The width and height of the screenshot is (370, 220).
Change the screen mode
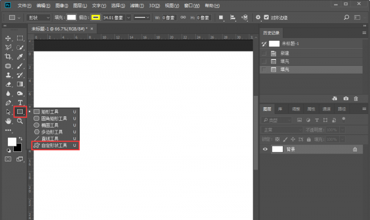20,159
